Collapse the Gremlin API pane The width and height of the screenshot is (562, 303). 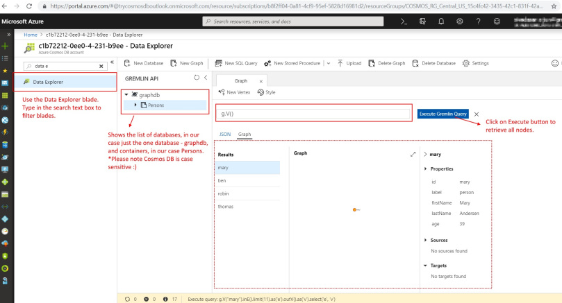206,77
